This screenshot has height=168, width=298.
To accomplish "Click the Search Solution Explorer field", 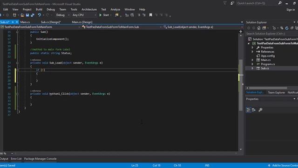I will click(272, 34).
